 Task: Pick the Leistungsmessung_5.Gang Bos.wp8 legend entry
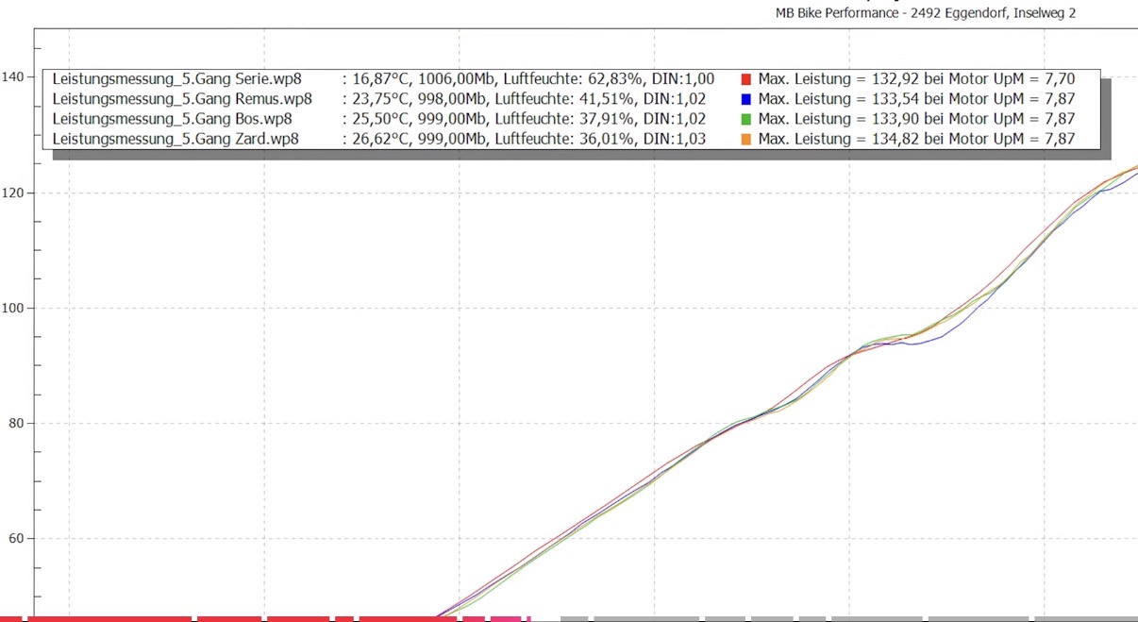(x=172, y=119)
